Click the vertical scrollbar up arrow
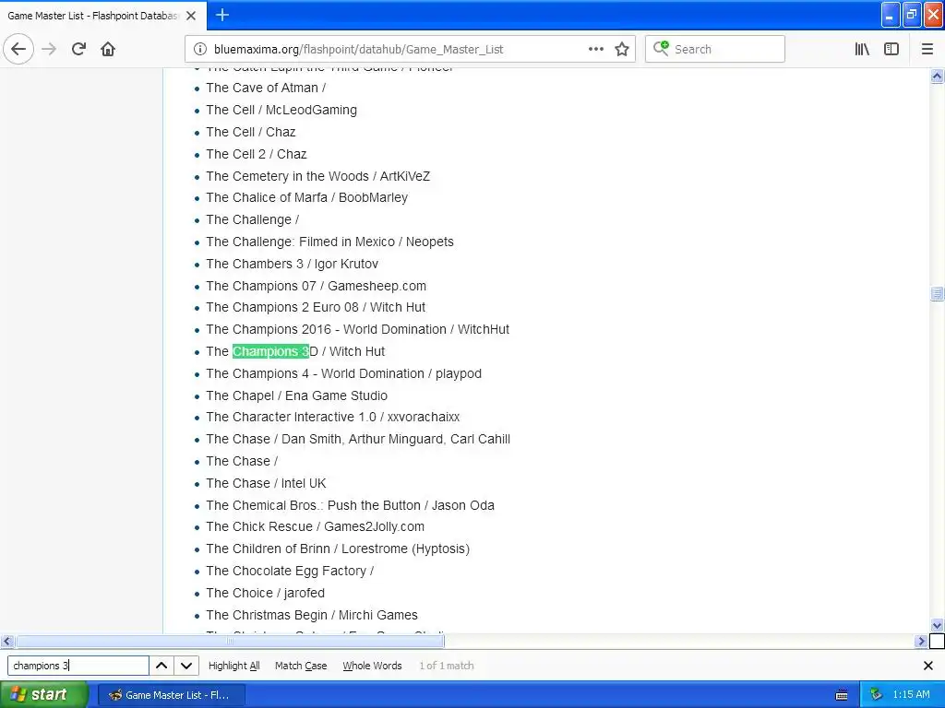The height and width of the screenshot is (708, 945). tap(937, 76)
